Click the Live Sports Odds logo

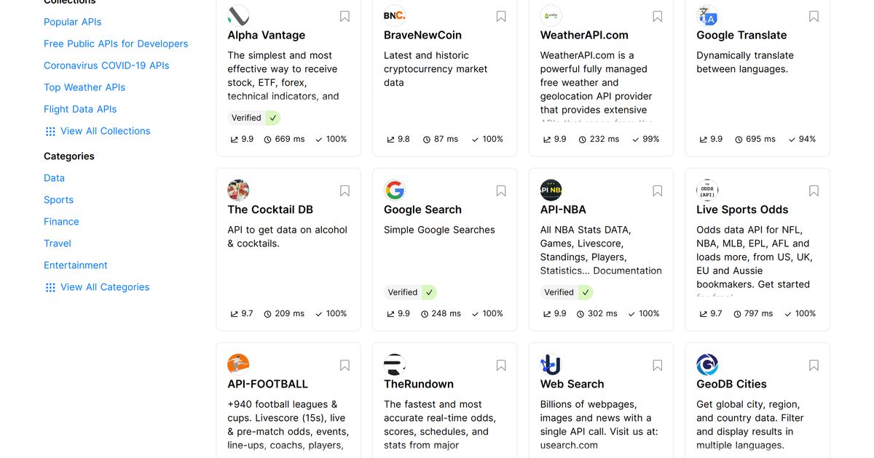tap(708, 190)
